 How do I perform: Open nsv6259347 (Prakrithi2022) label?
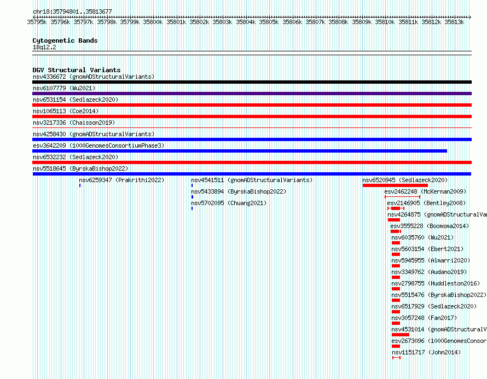click(121, 180)
